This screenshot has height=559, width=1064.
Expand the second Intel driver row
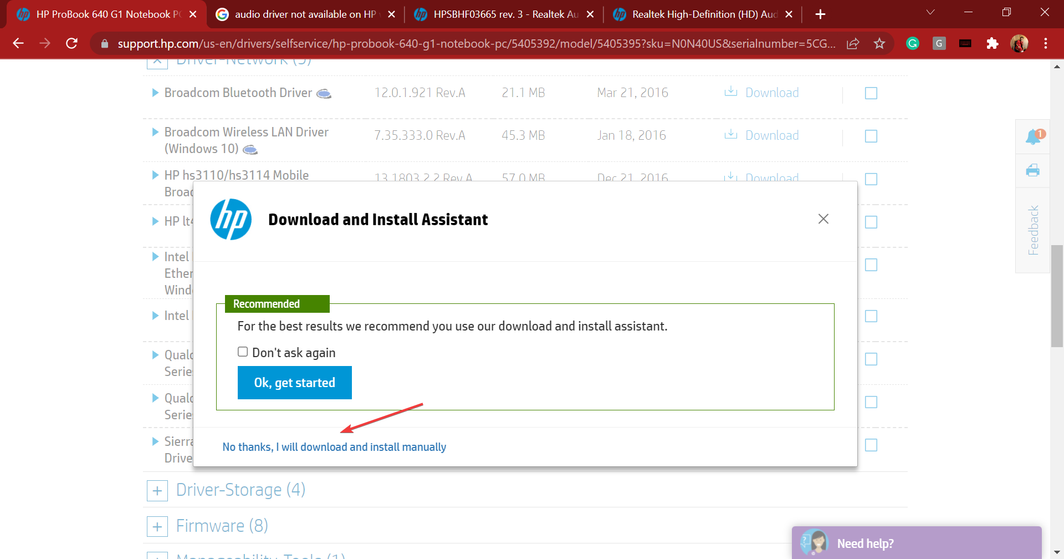155,316
